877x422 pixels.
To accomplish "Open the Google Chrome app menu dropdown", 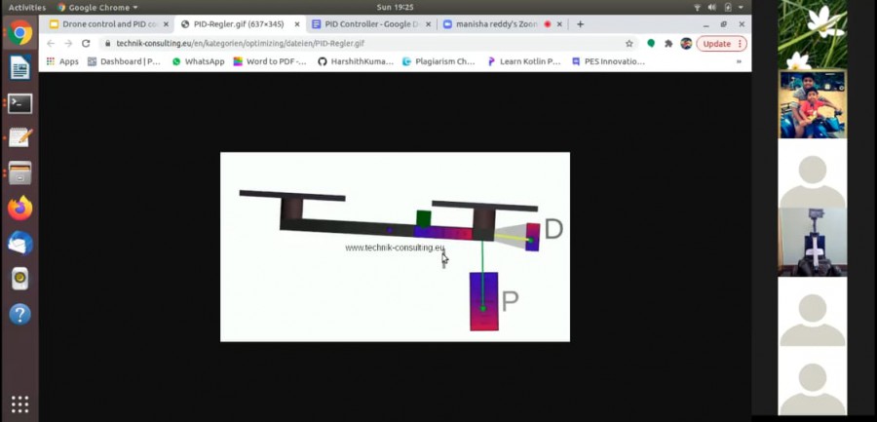I will click(97, 7).
